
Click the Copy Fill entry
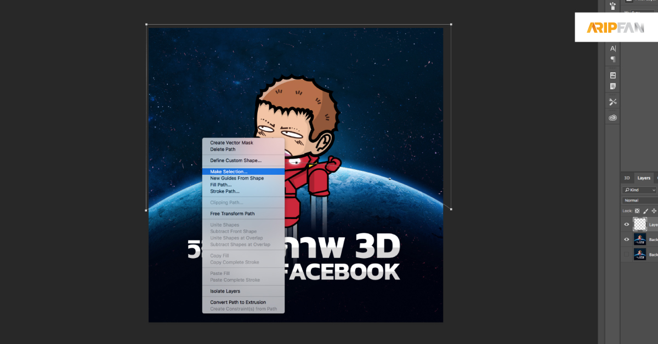point(219,256)
